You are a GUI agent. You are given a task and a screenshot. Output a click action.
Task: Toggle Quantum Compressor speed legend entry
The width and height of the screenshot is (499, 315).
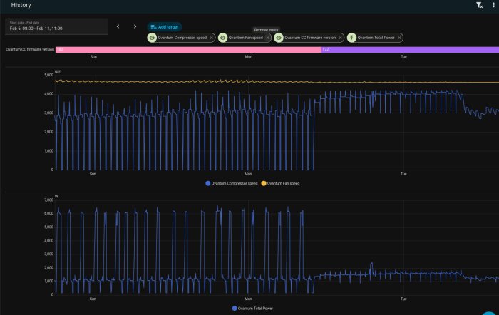(232, 183)
